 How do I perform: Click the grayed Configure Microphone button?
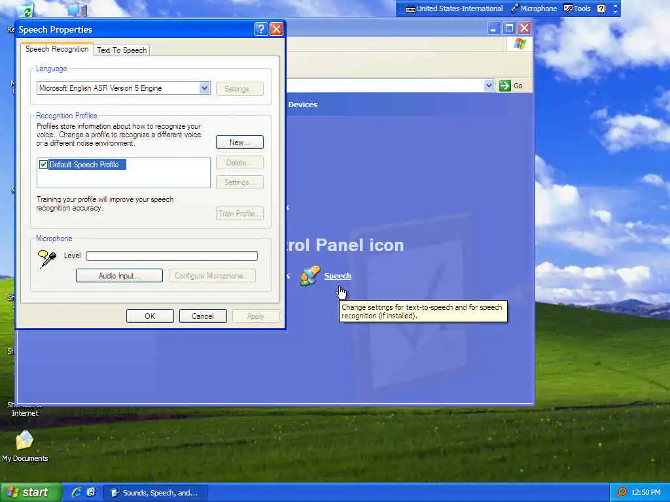point(212,276)
